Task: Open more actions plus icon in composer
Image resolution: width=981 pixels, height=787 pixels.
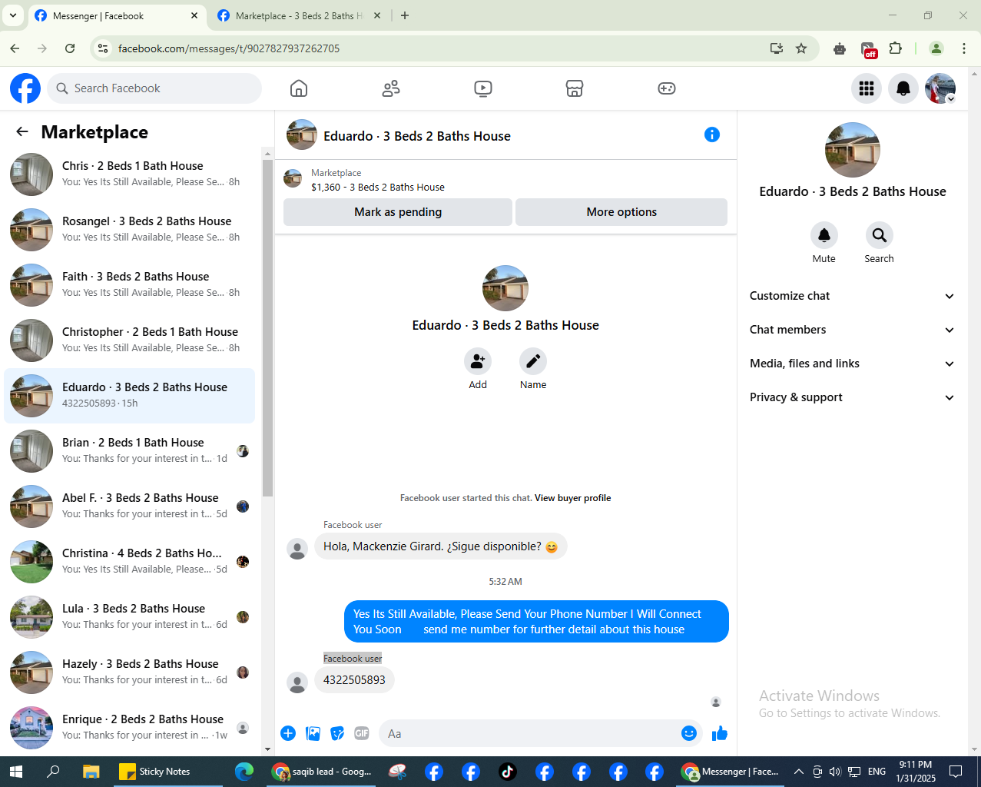Action: click(x=288, y=733)
